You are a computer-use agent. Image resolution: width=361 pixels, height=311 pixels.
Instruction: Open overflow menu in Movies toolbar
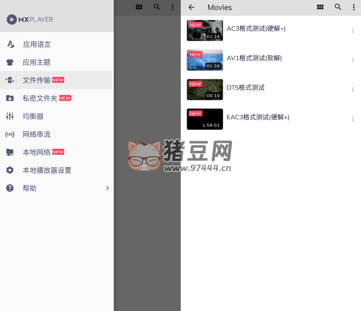coord(354,7)
